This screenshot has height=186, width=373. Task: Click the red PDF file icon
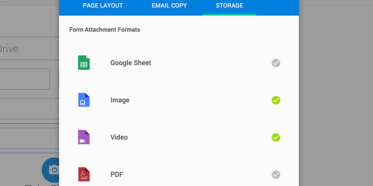click(x=84, y=174)
